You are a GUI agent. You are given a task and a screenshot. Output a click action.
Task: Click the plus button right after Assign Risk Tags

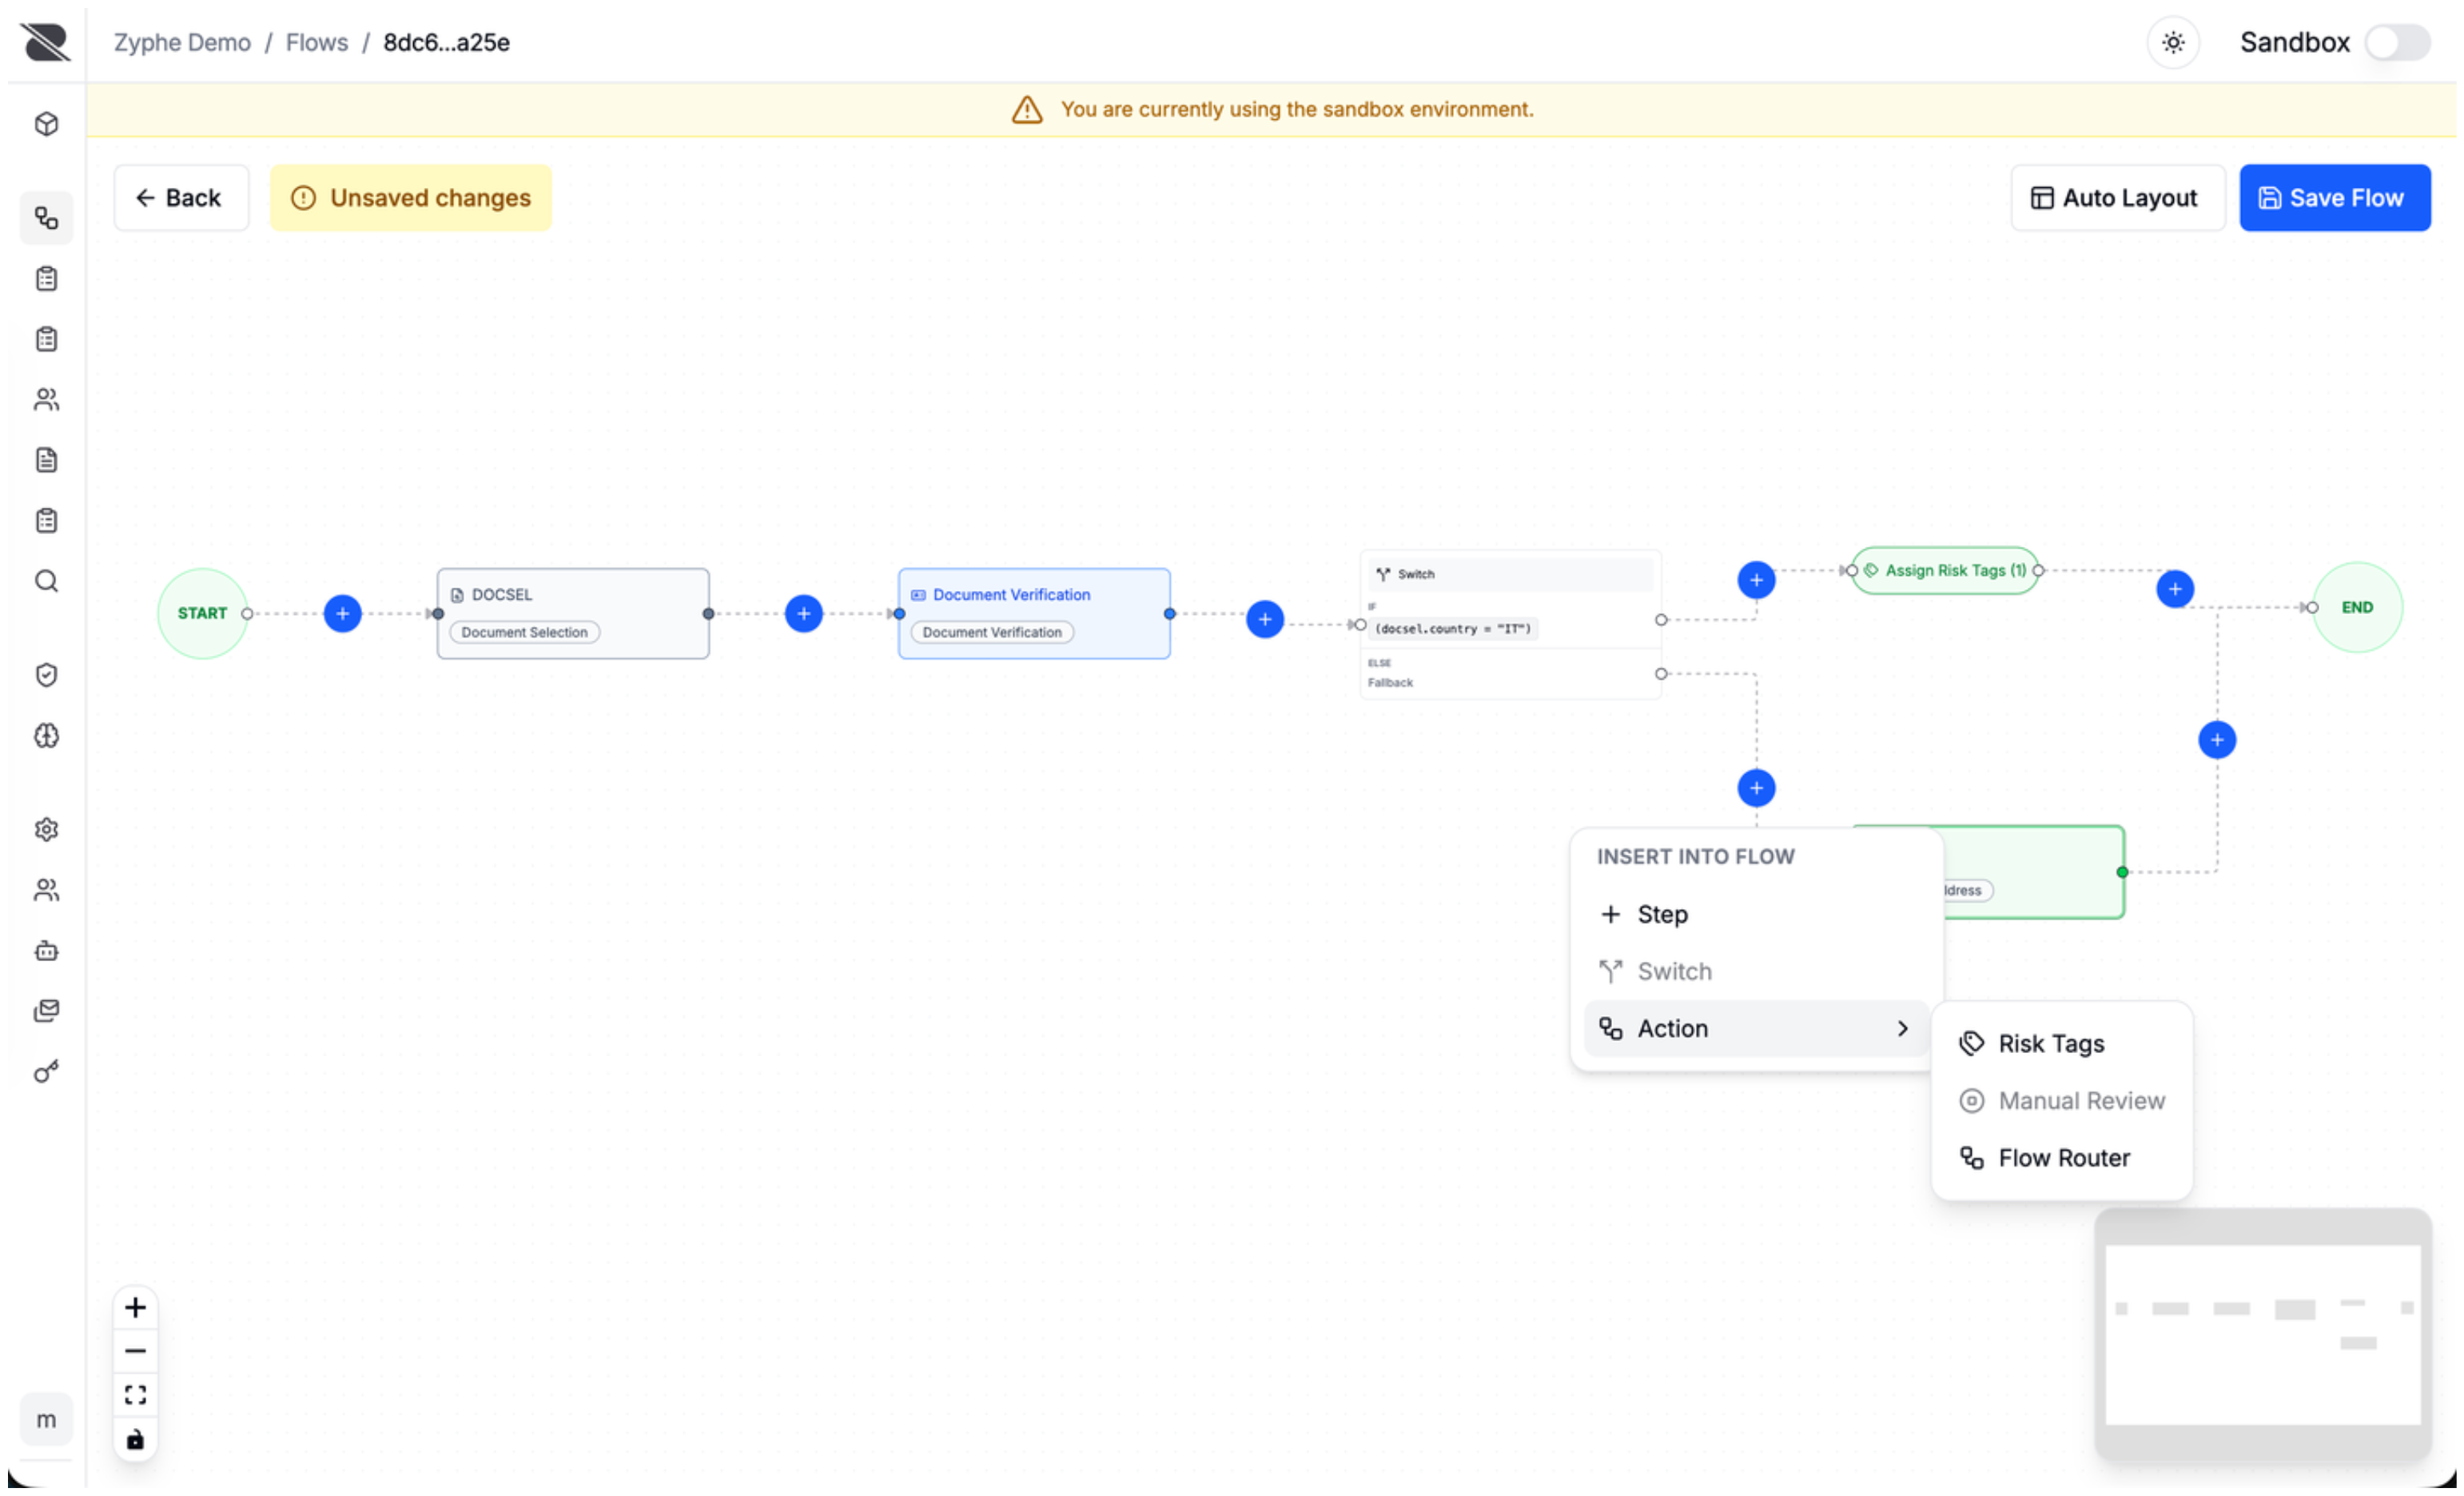point(2175,589)
